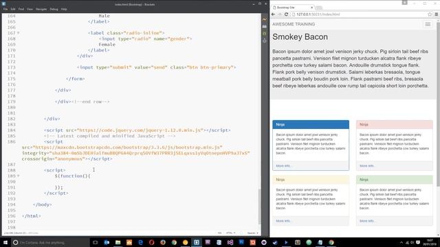This screenshot has width=440, height=247.
Task: Open Brackets Extension Manager brick icon
Action: point(265,27)
